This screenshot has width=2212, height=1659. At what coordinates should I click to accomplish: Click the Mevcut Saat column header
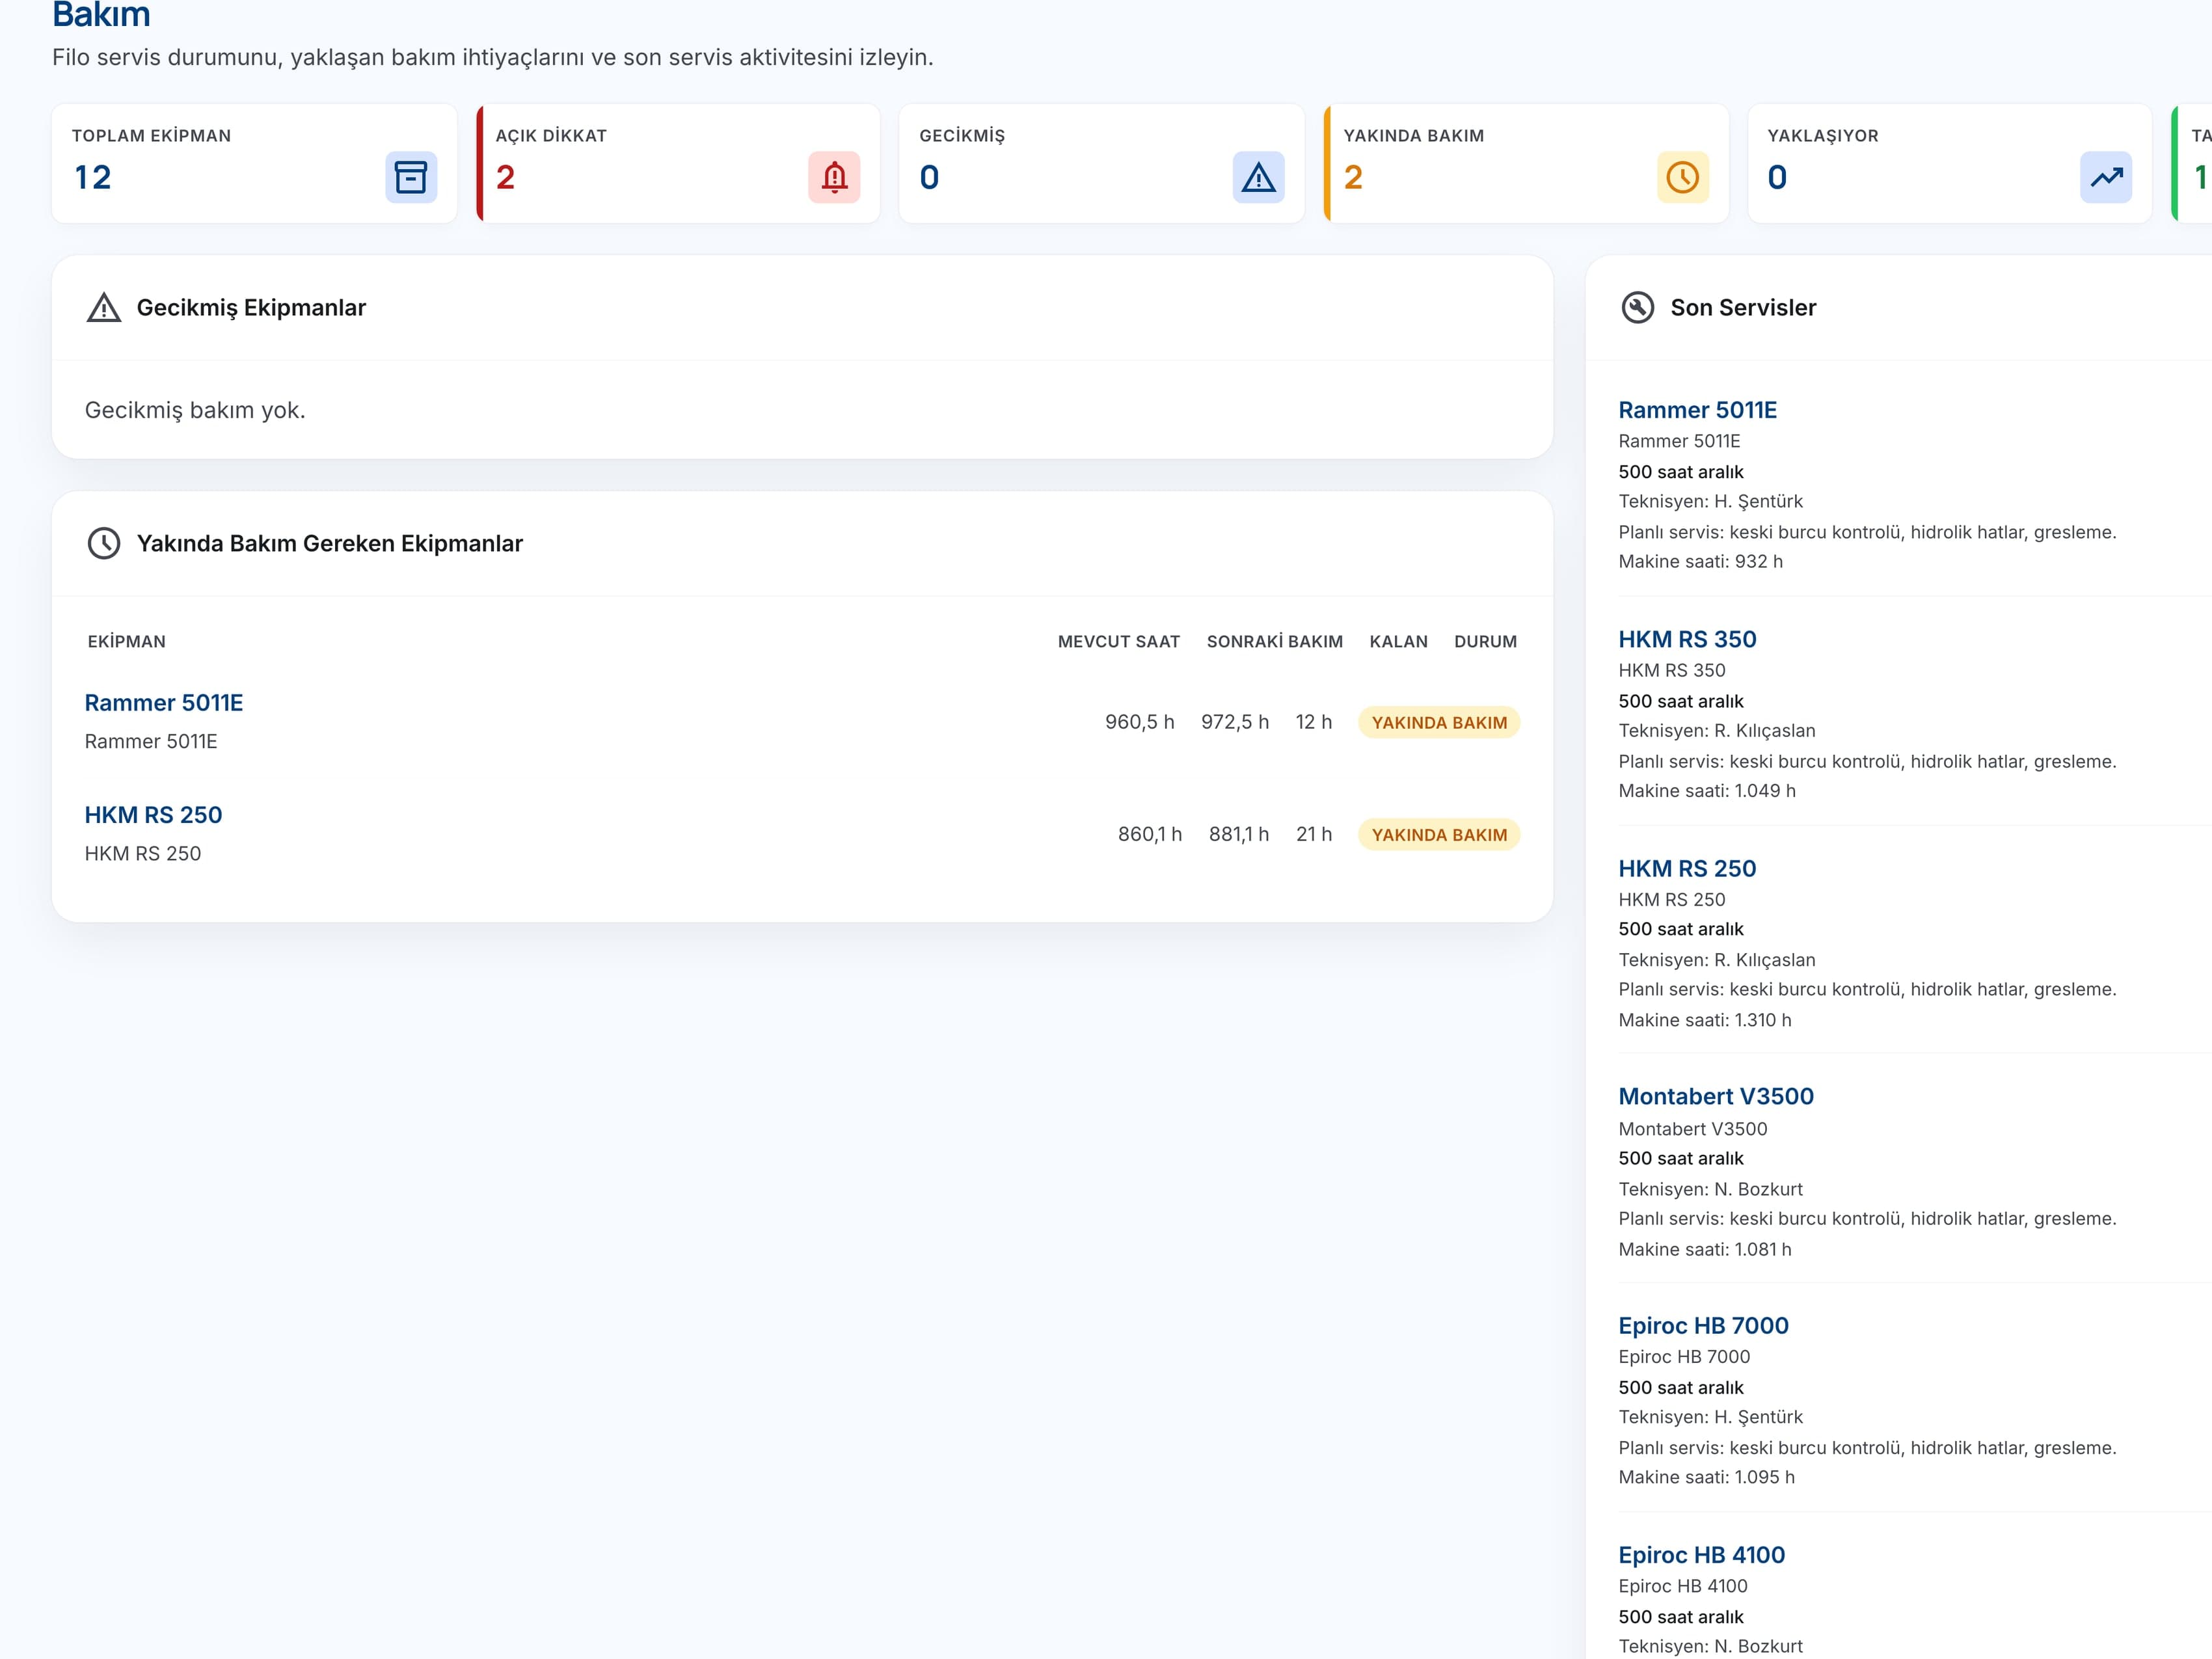1119,642
